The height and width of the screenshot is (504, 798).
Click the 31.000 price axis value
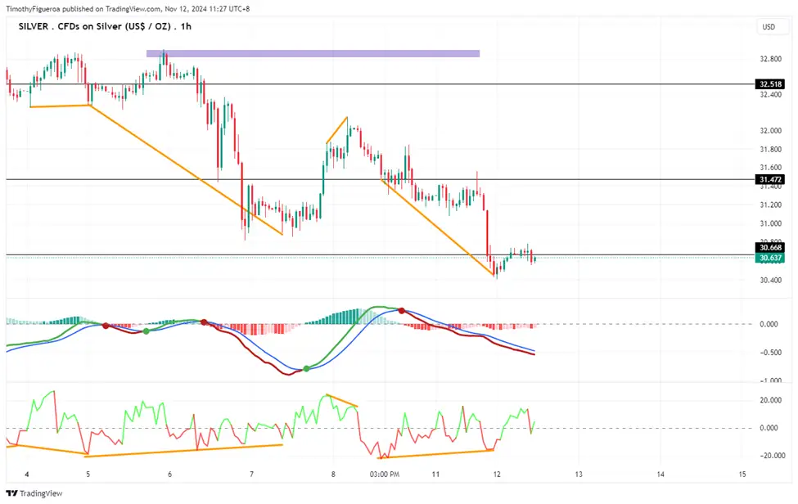(x=770, y=224)
